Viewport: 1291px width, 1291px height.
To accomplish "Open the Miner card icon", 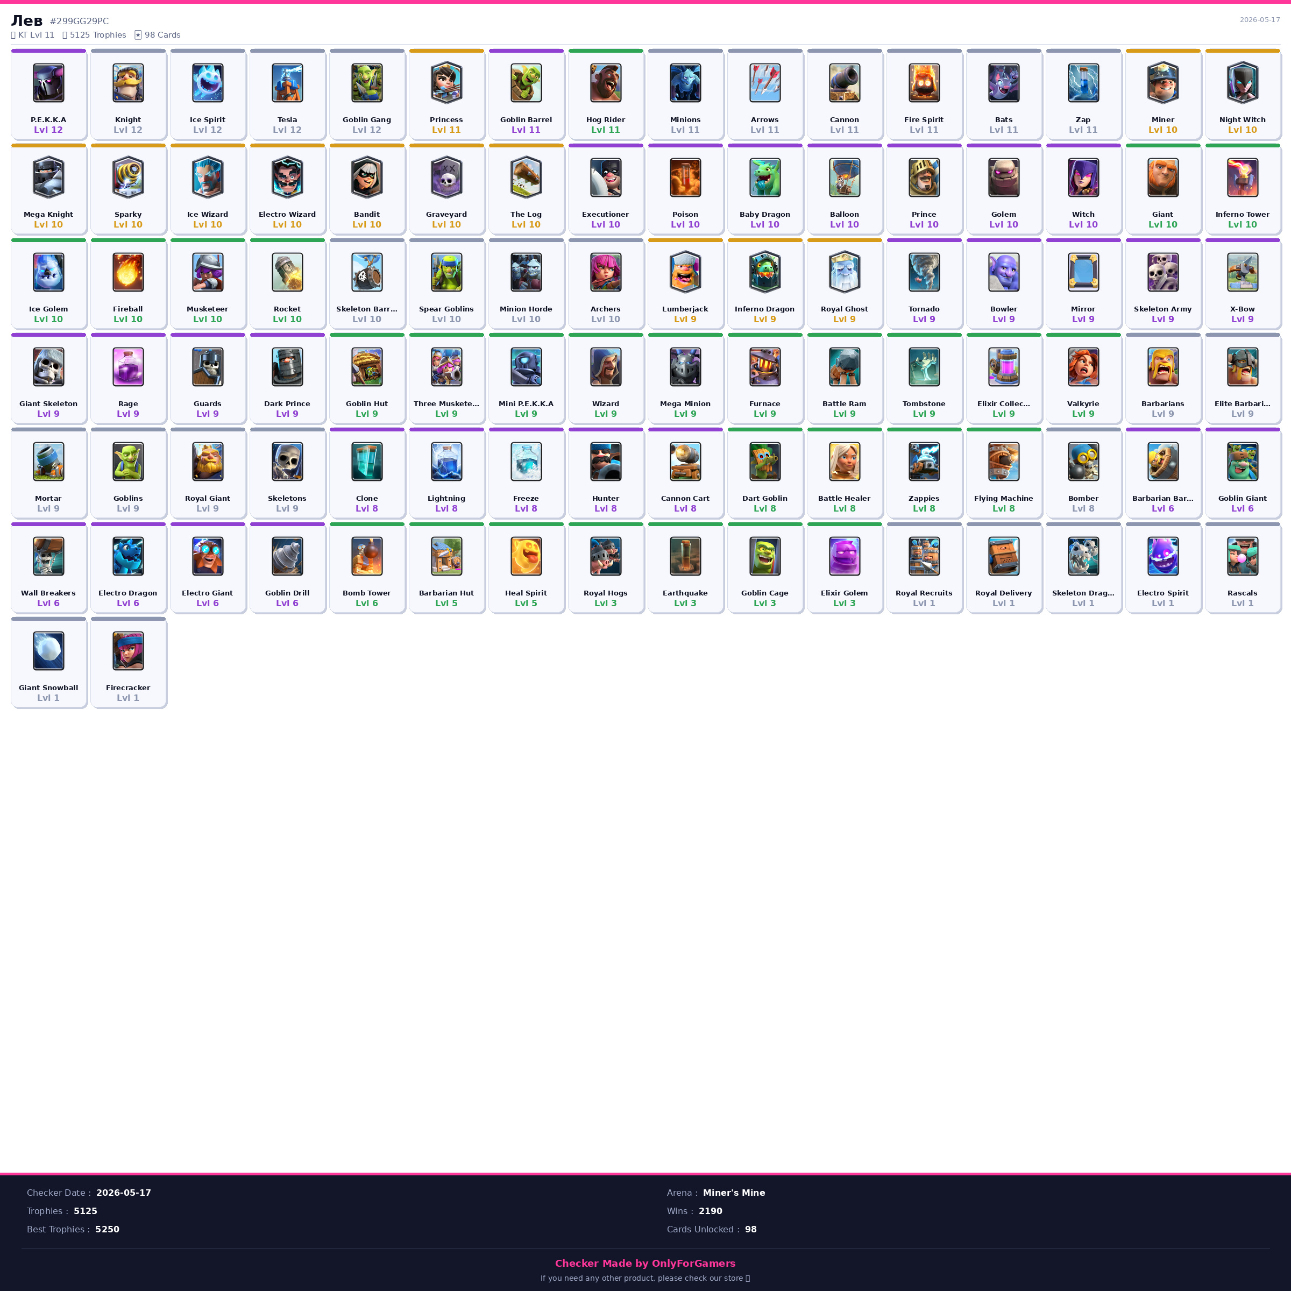I will tap(1162, 83).
